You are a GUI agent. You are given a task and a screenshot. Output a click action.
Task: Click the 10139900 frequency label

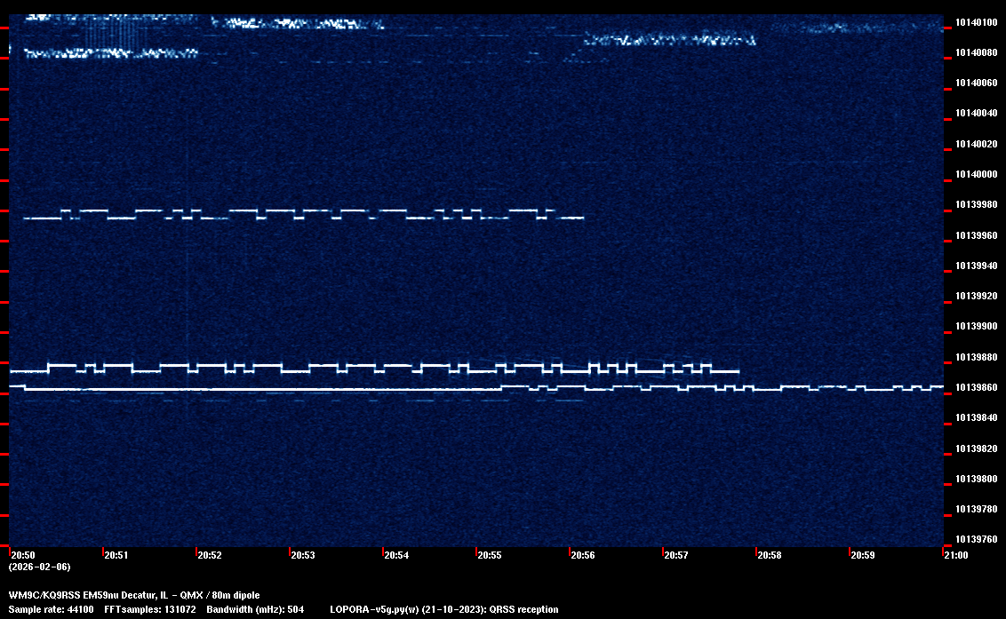[976, 327]
